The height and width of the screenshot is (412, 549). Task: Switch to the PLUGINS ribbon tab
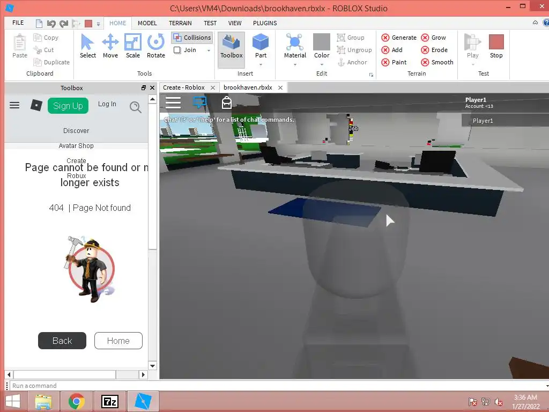click(x=265, y=23)
